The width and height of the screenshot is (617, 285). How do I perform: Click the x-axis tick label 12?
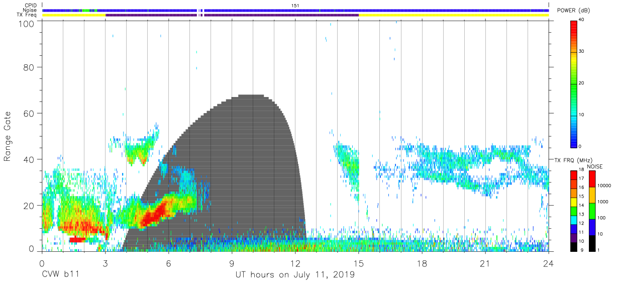pyautogui.click(x=295, y=263)
